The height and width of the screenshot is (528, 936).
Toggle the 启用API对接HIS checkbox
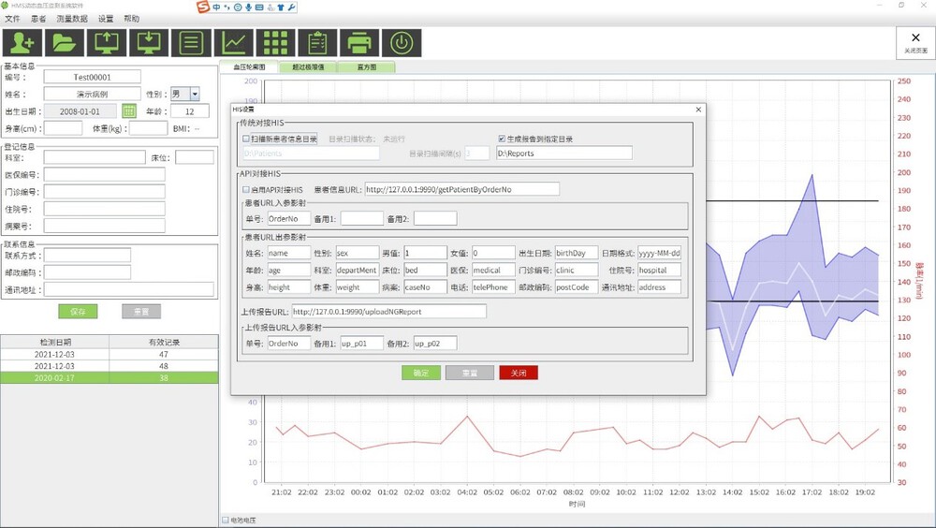tap(246, 189)
